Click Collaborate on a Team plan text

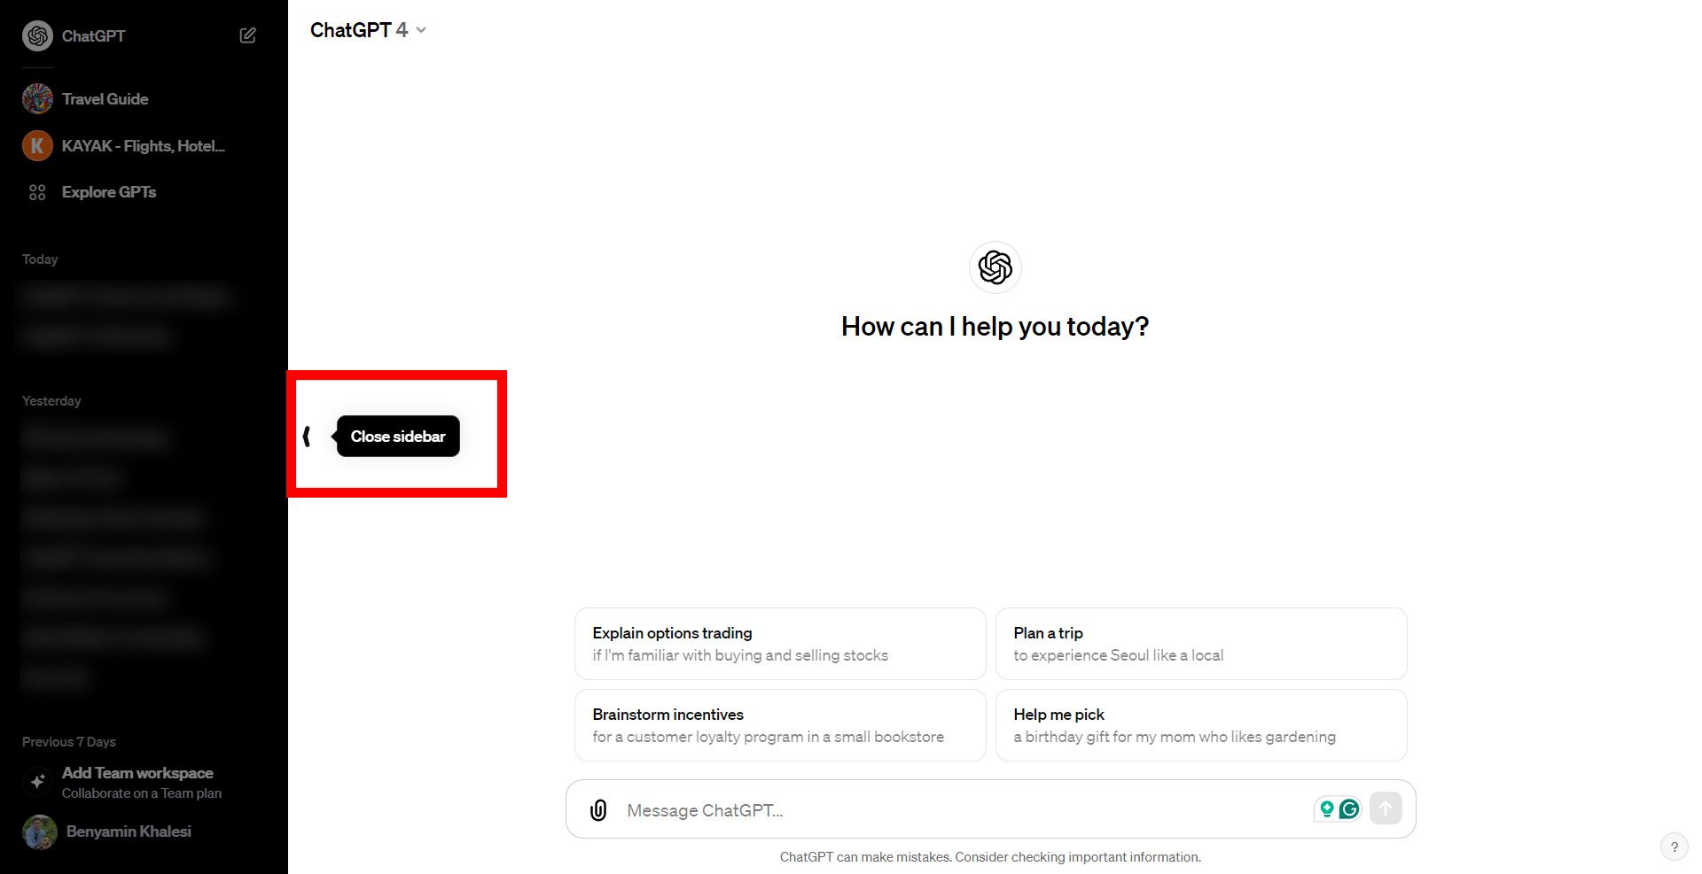pyautogui.click(x=142, y=793)
